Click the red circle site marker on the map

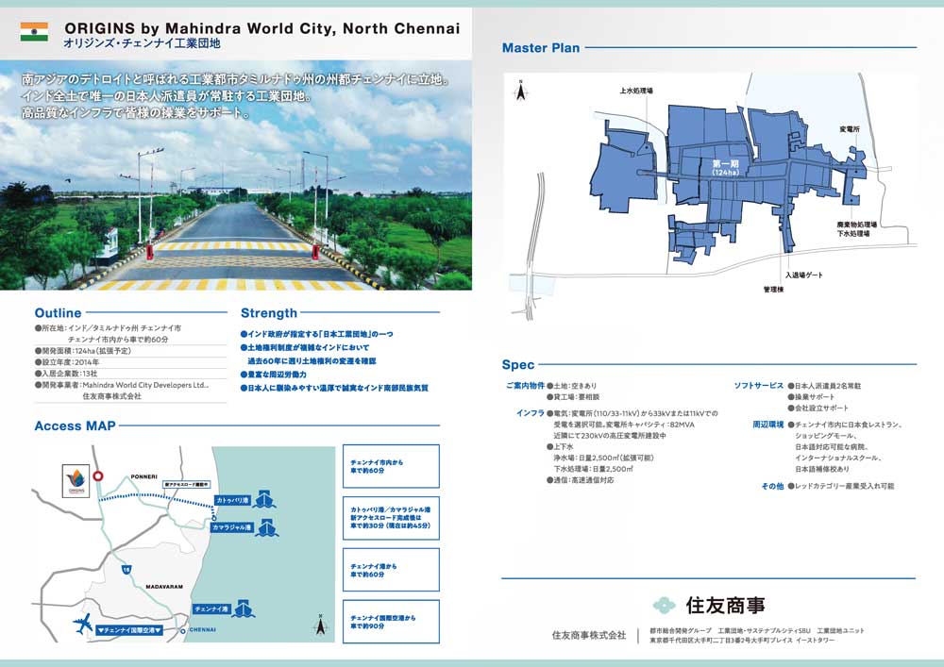pos(97,476)
